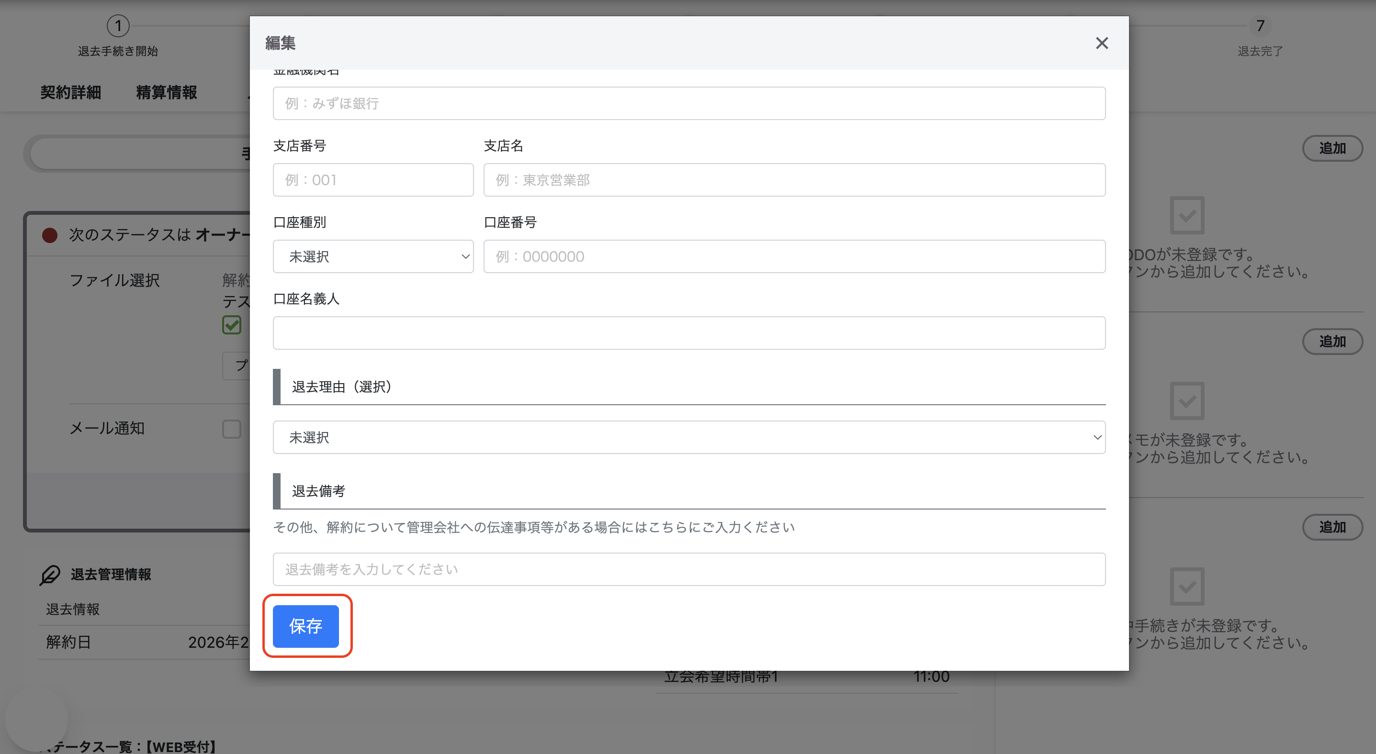
Task: Click the checkmark icon above TODOが未登録です
Action: tap(1187, 216)
